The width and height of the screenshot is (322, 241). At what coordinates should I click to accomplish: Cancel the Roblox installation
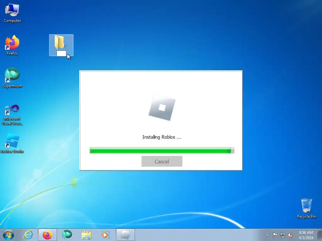click(x=162, y=162)
